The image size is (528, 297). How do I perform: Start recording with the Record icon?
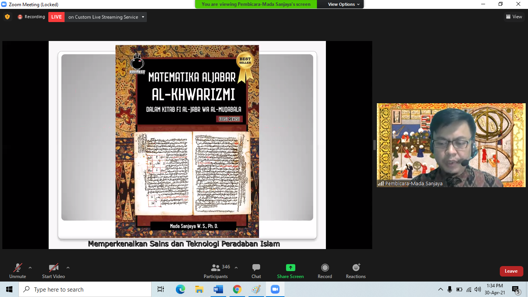pyautogui.click(x=325, y=268)
